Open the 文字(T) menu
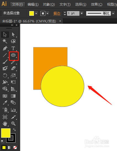This screenshot has width=117, height=151. 65,4
